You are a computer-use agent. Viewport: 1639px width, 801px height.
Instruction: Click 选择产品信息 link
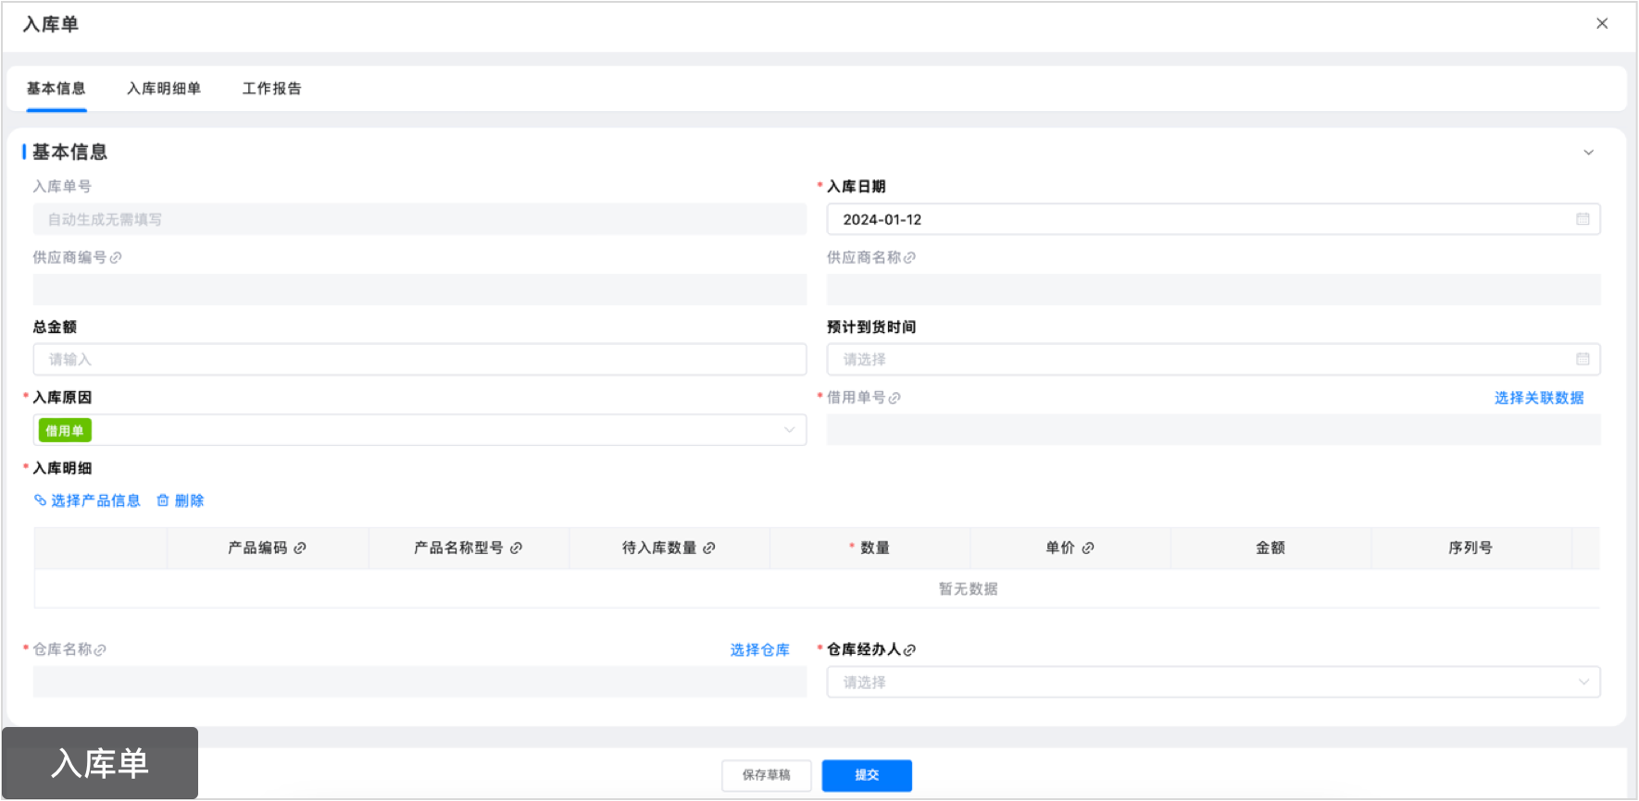[94, 500]
